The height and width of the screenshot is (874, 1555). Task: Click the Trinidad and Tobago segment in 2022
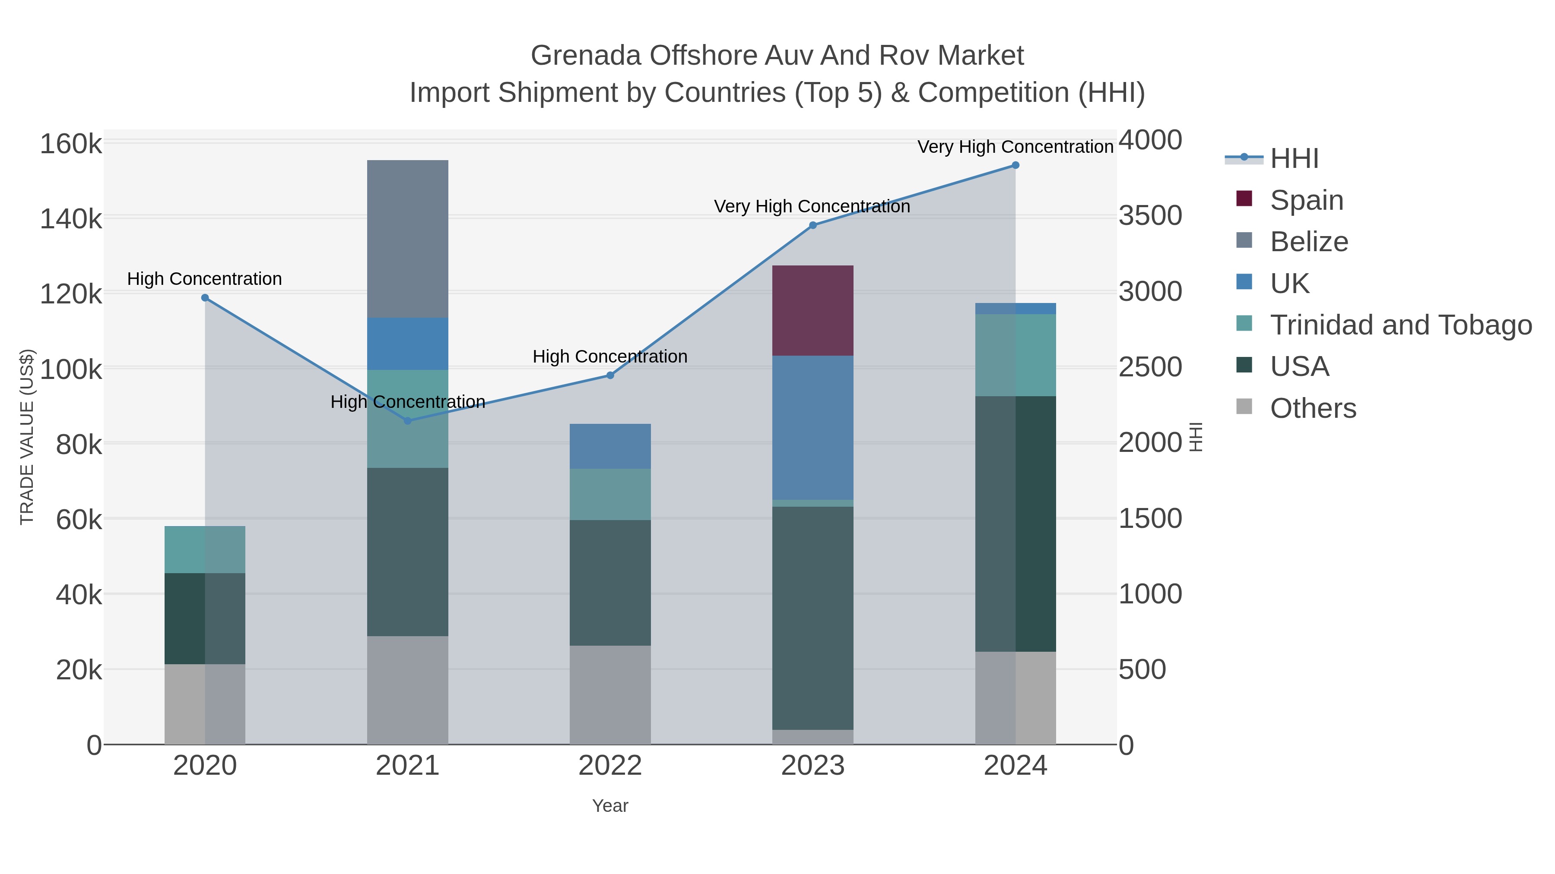point(610,495)
